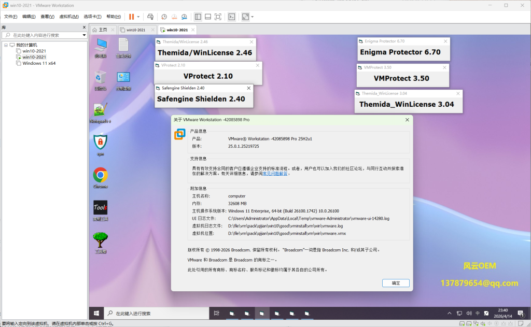Open the Snapshot Manager icon
Screen dimensions: 531x327
click(184, 17)
